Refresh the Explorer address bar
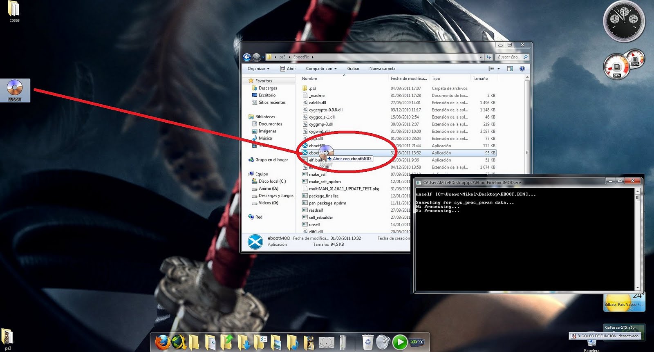The height and width of the screenshot is (352, 654). (488, 57)
